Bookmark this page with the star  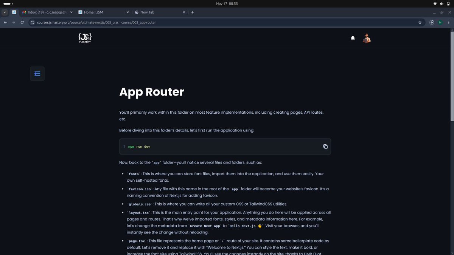click(x=420, y=22)
